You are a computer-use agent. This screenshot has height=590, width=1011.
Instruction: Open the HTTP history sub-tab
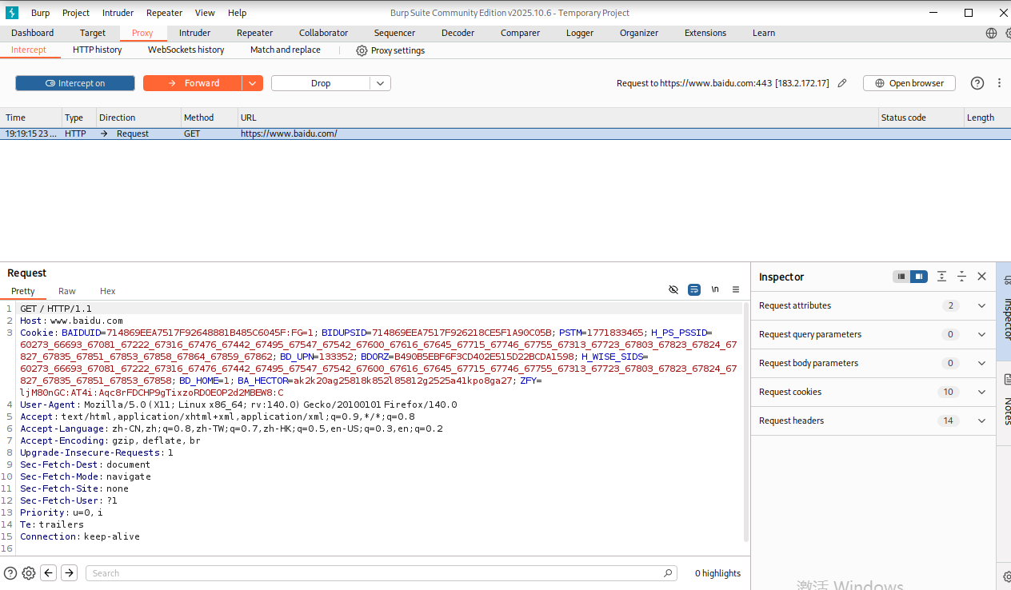click(x=98, y=50)
